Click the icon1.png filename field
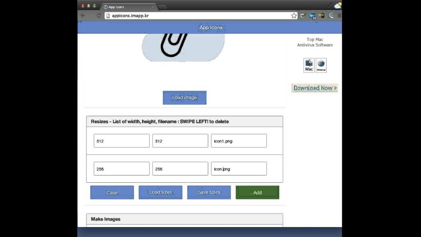The height and width of the screenshot is (237, 421). pos(239,141)
